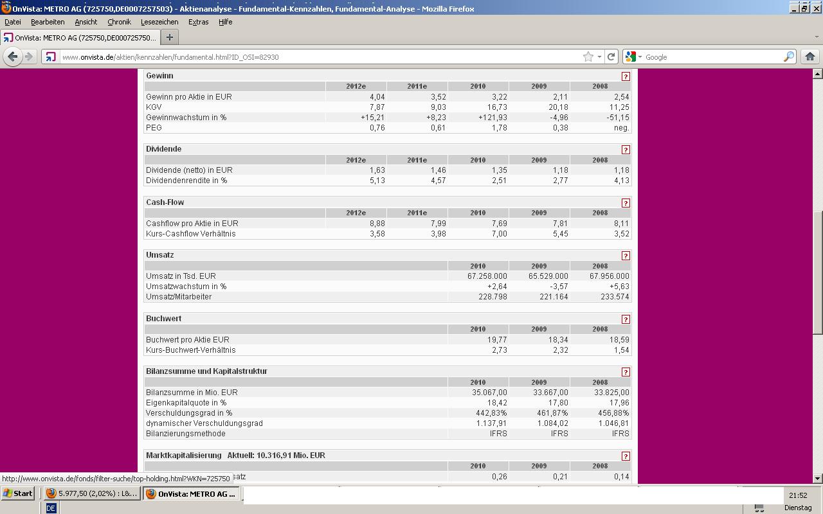Select the 'Dividendenrendite in %' label
The image size is (823, 514).
pos(186,181)
